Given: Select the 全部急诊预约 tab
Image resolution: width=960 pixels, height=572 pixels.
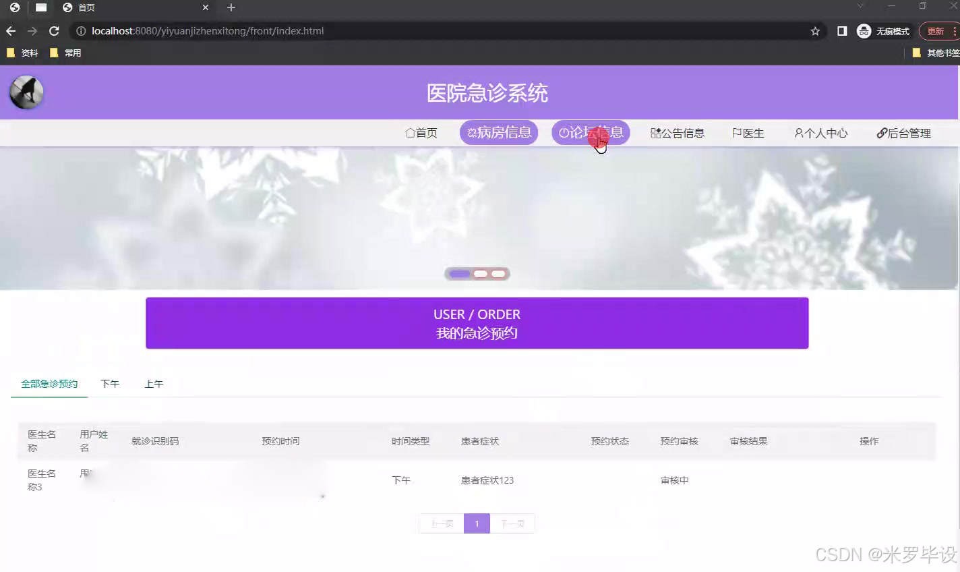Looking at the screenshot, I should click(48, 383).
